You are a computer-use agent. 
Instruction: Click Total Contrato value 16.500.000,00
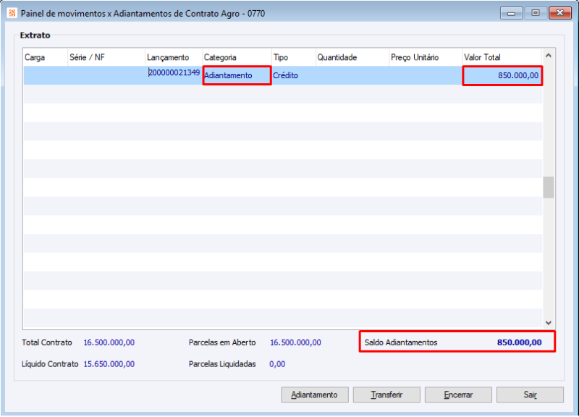[109, 342]
